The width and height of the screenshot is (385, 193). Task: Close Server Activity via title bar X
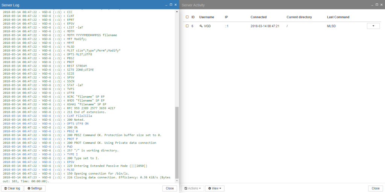click(381, 4)
